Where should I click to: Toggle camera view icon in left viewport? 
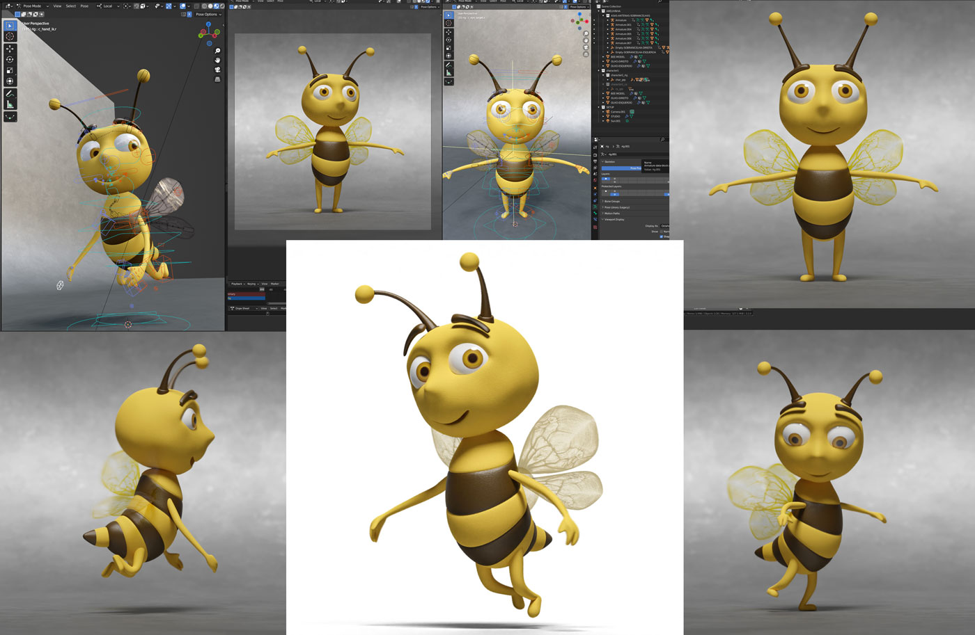217,70
